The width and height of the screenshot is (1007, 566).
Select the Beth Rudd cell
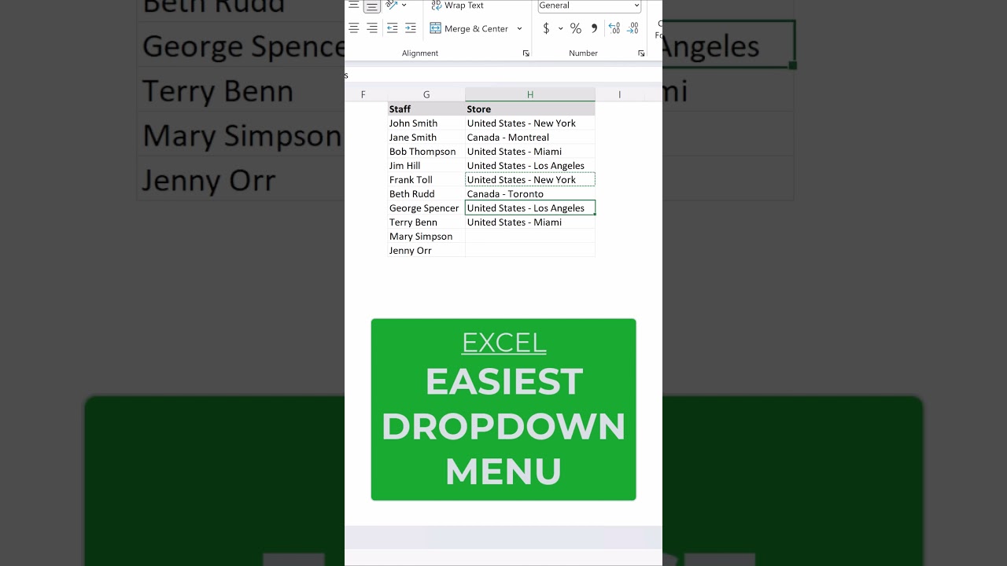click(426, 194)
